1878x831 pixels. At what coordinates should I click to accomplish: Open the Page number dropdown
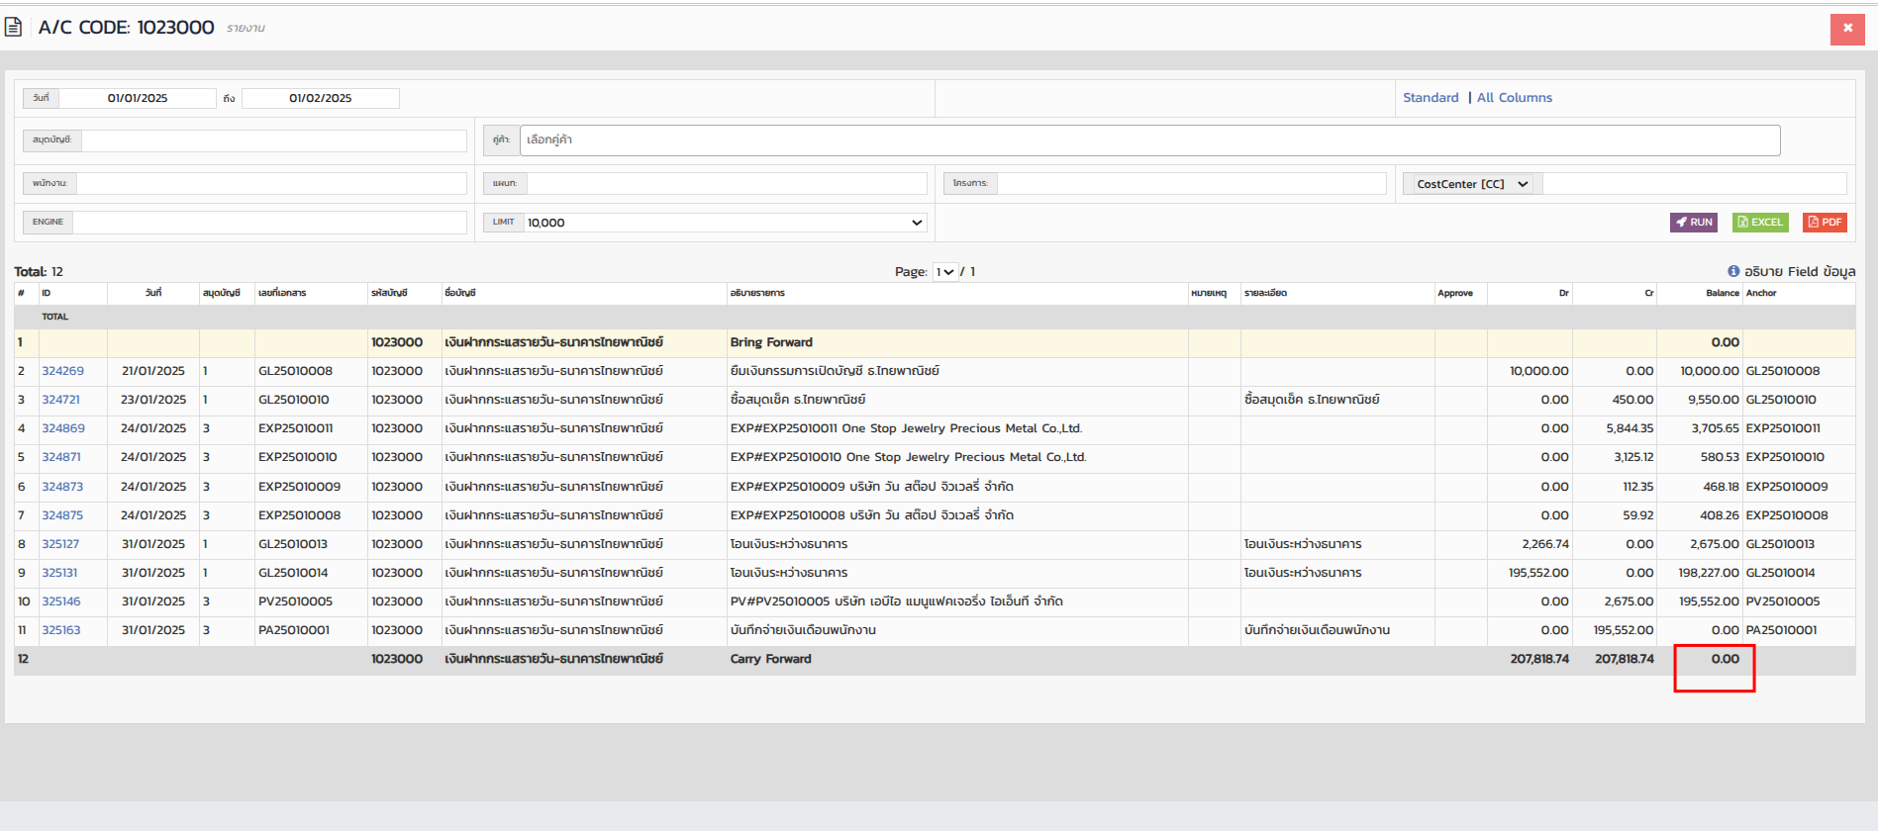point(945,272)
